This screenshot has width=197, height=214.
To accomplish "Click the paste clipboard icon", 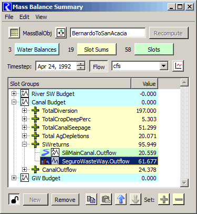I will tap(106, 199).
